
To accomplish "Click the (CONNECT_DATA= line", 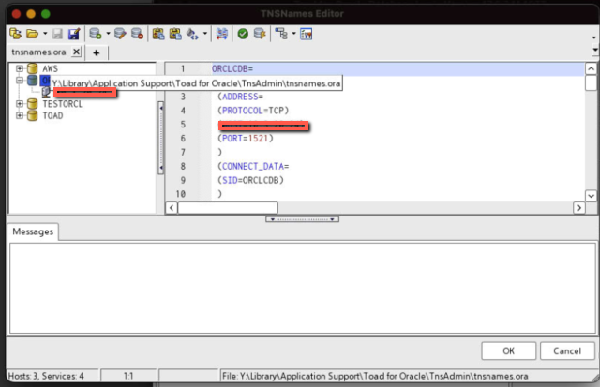I will pyautogui.click(x=253, y=167).
